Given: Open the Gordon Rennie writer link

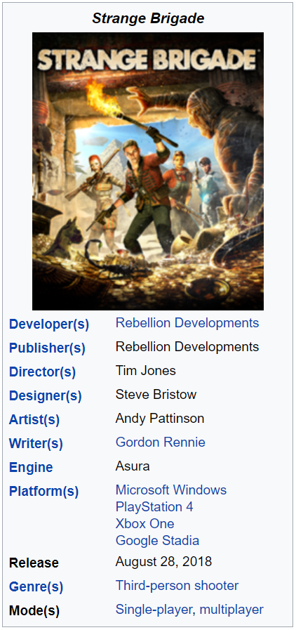Looking at the screenshot, I should (x=161, y=442).
